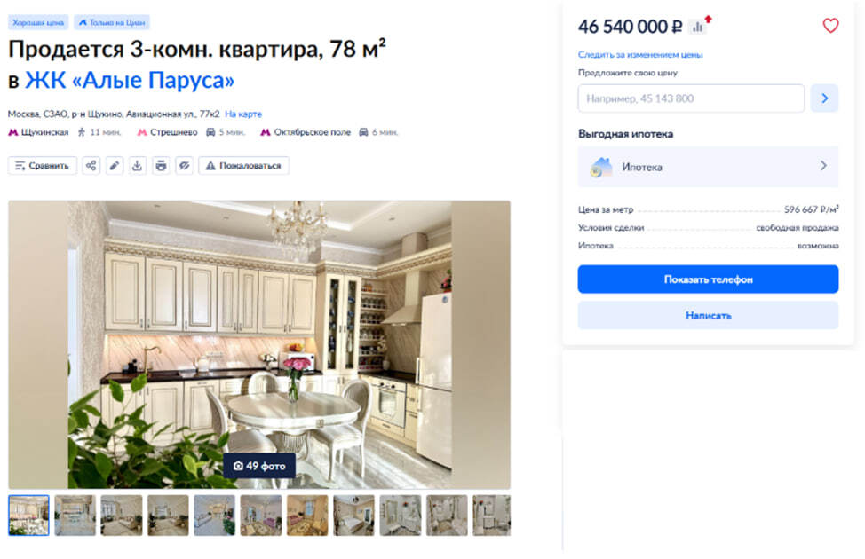Select the bedroom photo thumbnail

coord(353,516)
